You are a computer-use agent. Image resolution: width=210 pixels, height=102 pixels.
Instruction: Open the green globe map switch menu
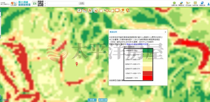pos(174,4)
